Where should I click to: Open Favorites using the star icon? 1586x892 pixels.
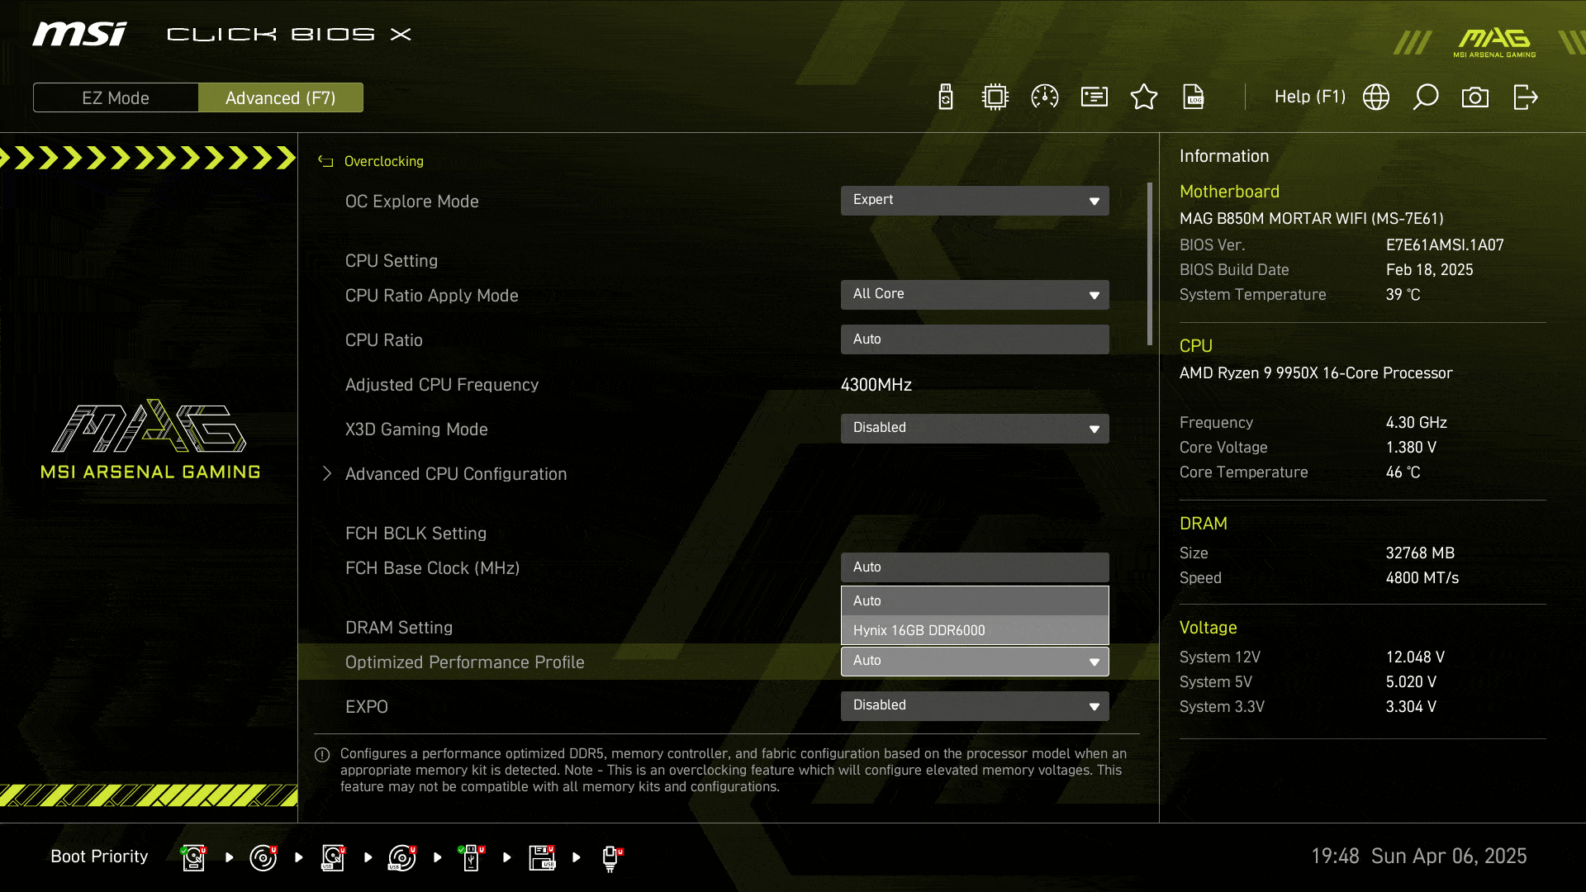1144,97
